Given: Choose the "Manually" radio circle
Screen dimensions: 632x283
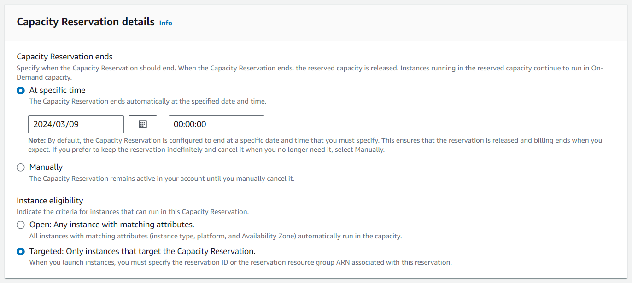Looking at the screenshot, I should click(x=21, y=167).
